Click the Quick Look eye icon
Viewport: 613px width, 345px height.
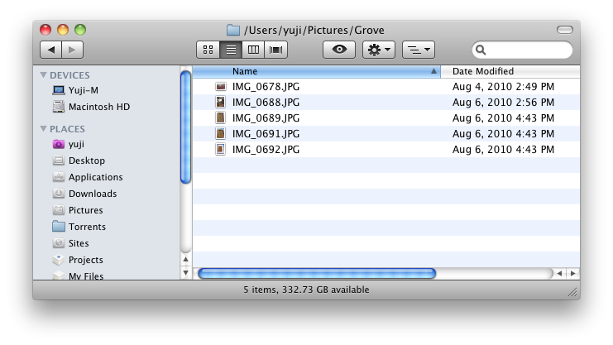[338, 50]
